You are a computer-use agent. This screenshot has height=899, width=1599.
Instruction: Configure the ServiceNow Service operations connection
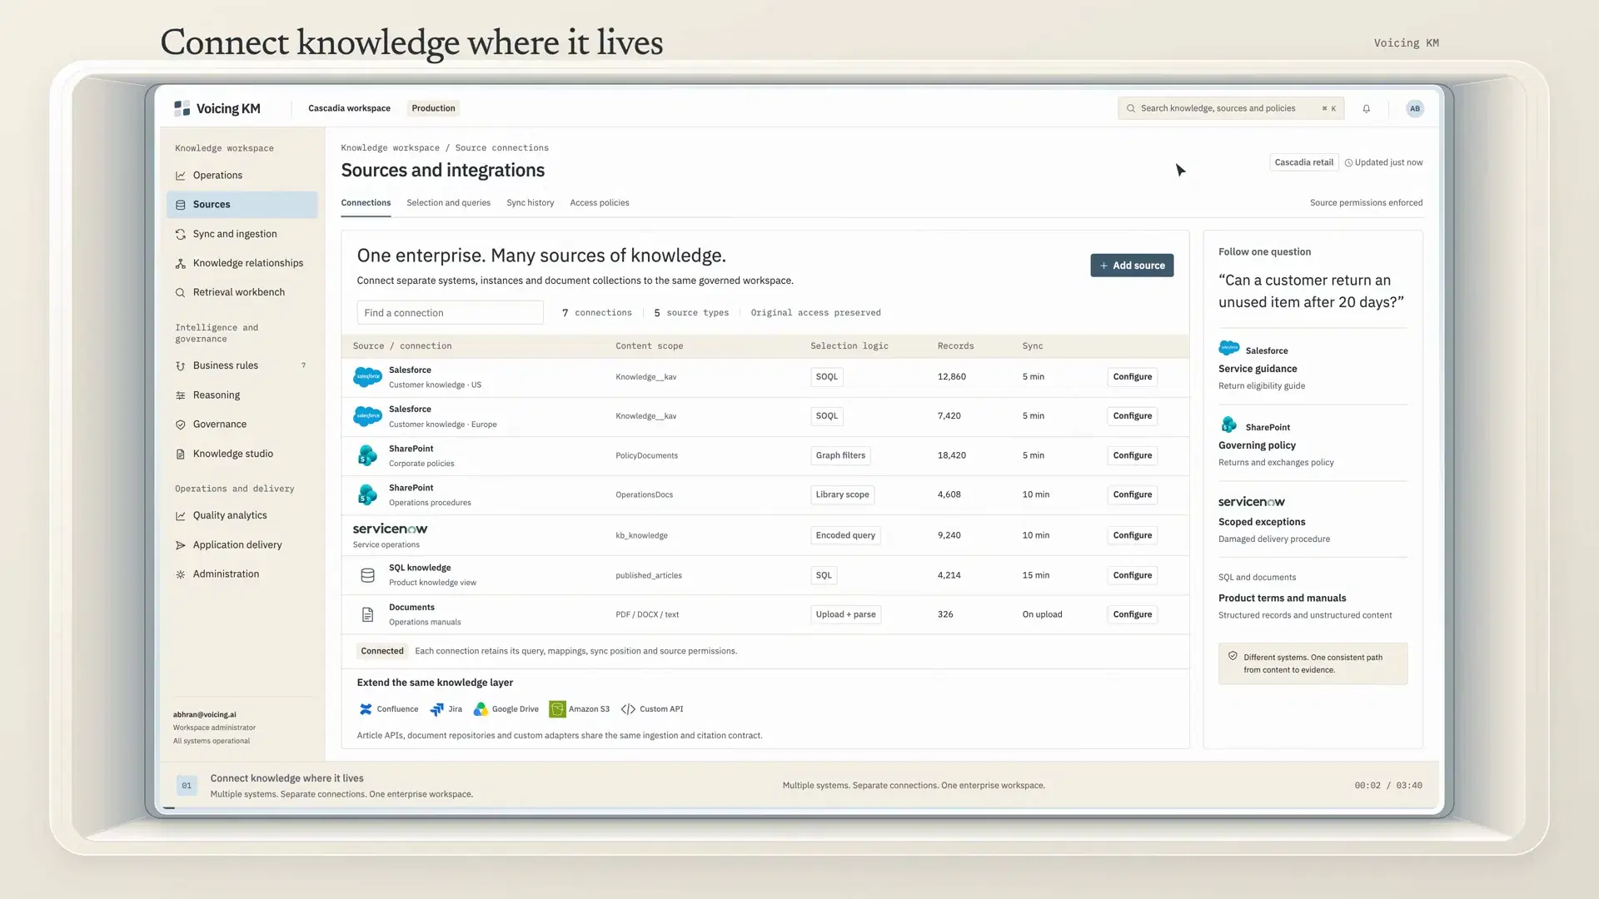1132,535
